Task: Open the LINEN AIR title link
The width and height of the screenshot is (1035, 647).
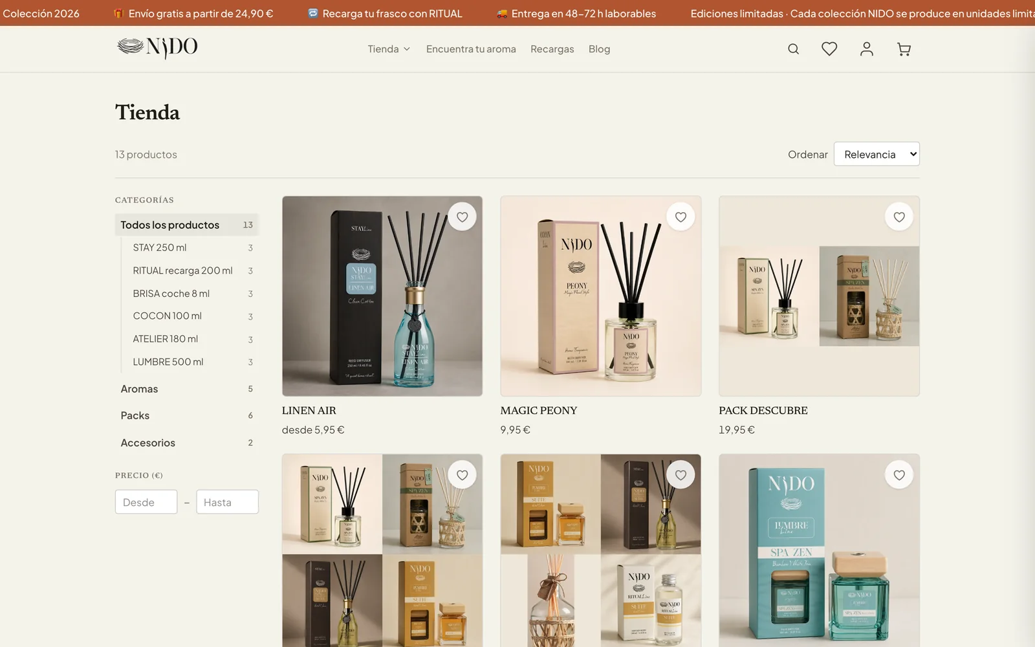Action: click(309, 410)
